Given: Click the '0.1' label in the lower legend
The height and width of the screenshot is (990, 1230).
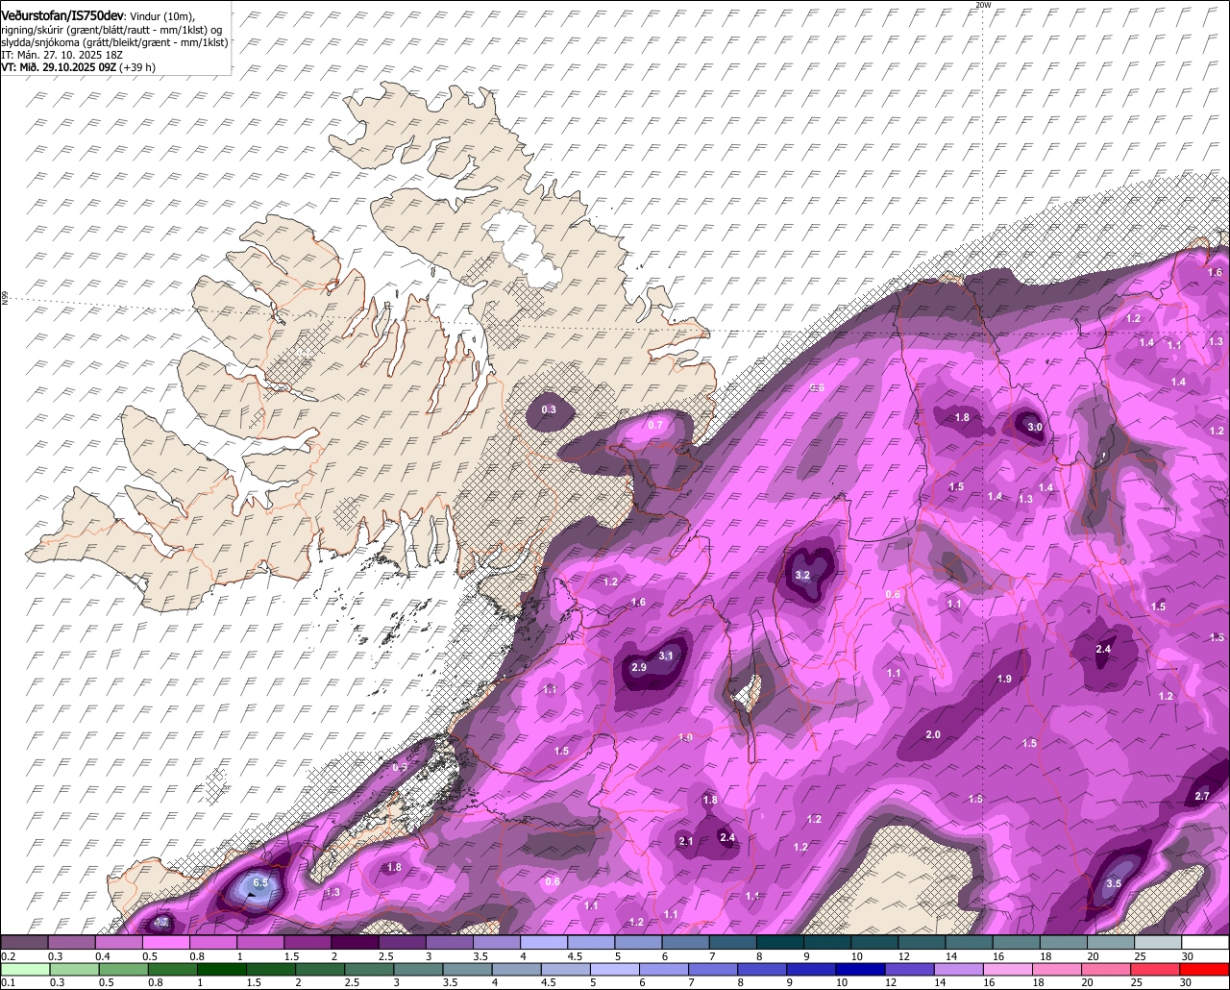Looking at the screenshot, I should [x=8, y=982].
